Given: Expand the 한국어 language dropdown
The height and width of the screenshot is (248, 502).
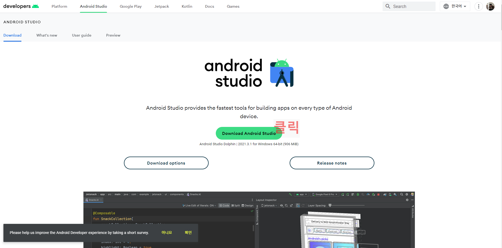Looking at the screenshot, I should coord(455,6).
